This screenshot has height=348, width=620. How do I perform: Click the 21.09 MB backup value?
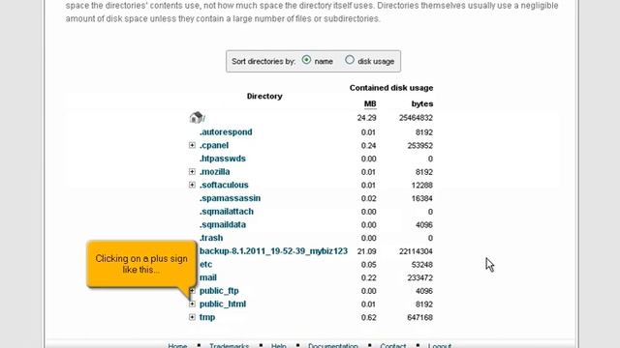coord(366,251)
